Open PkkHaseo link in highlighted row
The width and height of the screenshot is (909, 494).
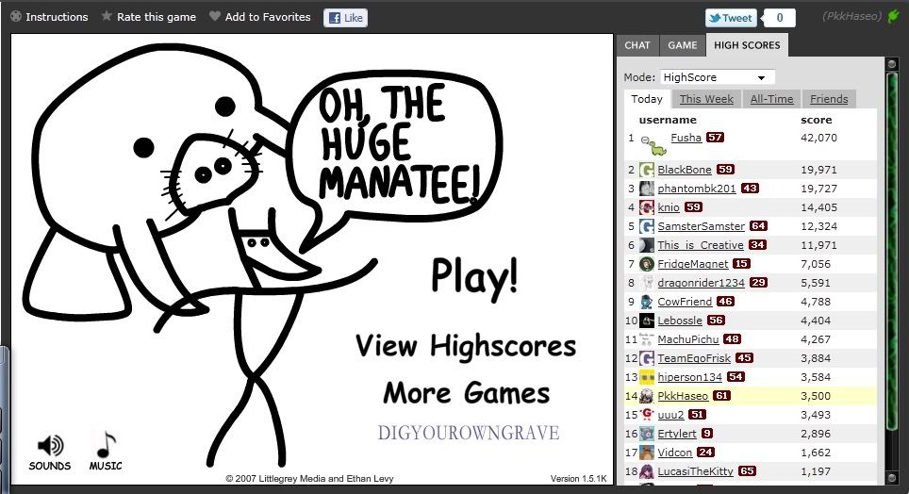pos(683,395)
